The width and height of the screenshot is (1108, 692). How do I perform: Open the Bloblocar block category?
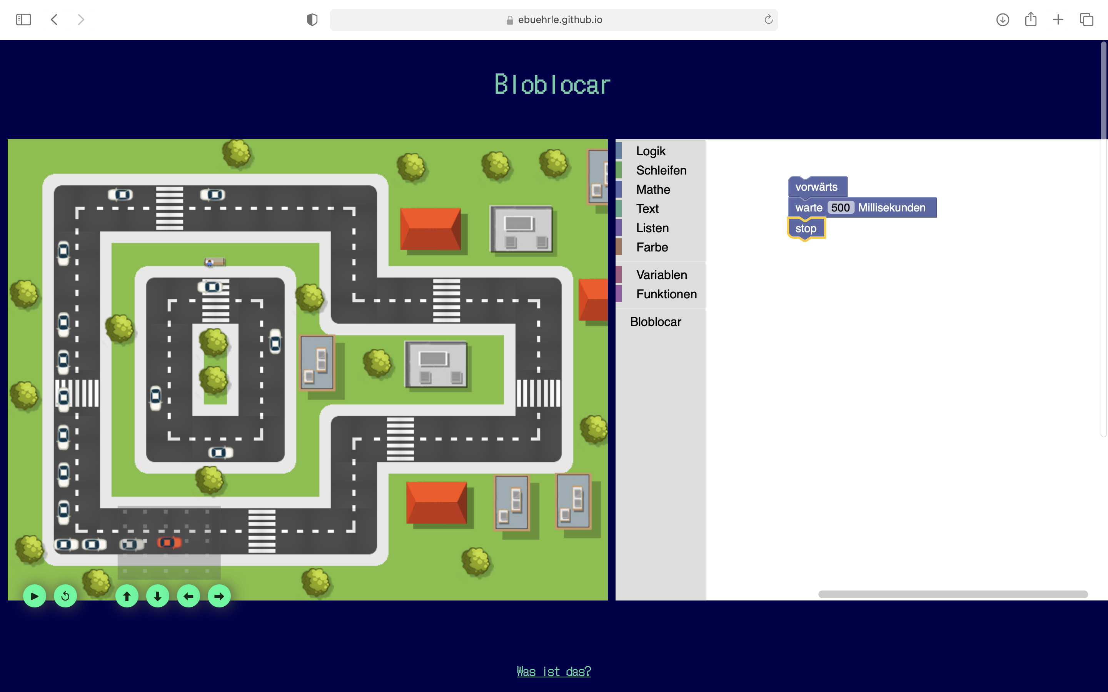tap(655, 322)
